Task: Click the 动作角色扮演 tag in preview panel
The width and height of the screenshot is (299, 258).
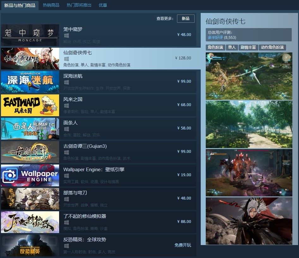Action: (272, 47)
